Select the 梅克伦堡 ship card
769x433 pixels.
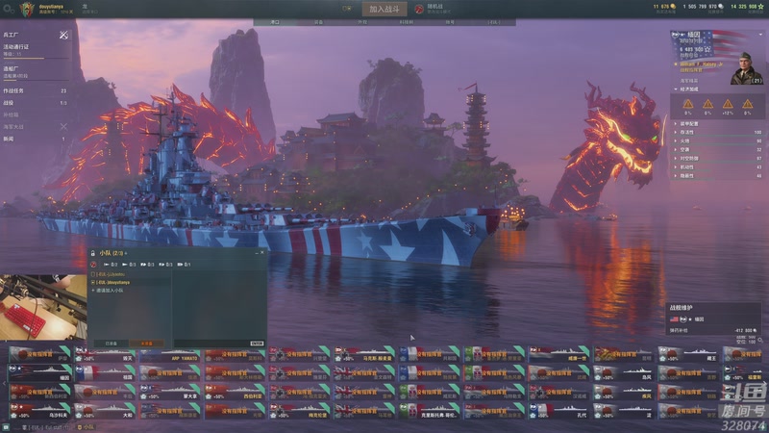[x=299, y=411]
